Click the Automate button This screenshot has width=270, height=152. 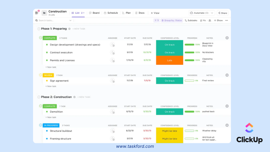(201, 13)
